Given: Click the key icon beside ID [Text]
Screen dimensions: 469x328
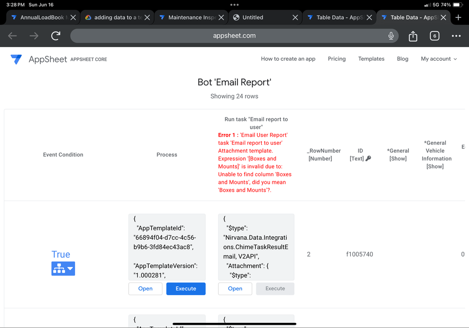Looking at the screenshot, I should coord(368,158).
